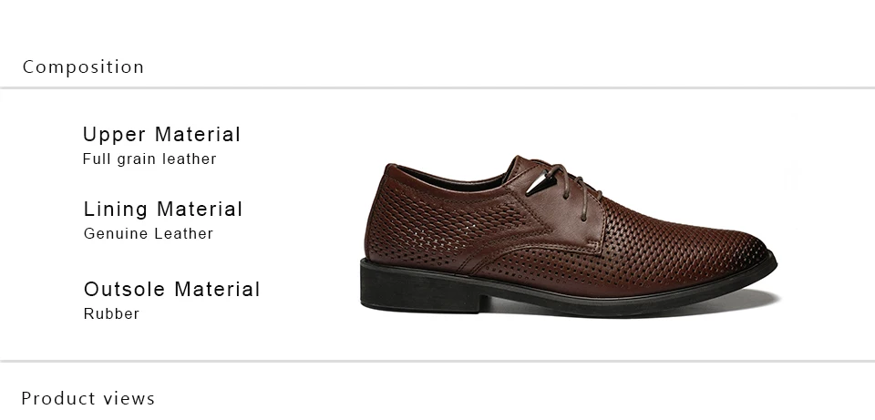This screenshot has width=875, height=420.
Task: Select the Lining Material heading
Action: click(163, 210)
